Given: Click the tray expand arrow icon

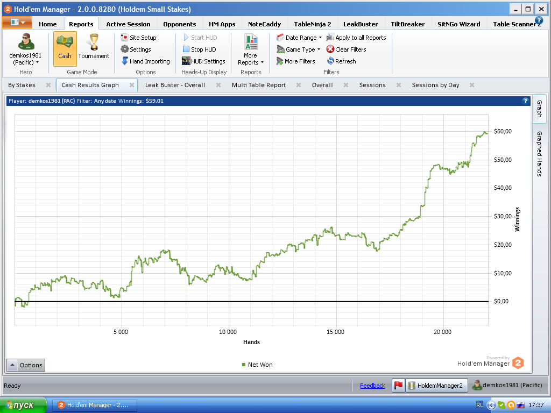Looking at the screenshot, I should pyautogui.click(x=491, y=405).
